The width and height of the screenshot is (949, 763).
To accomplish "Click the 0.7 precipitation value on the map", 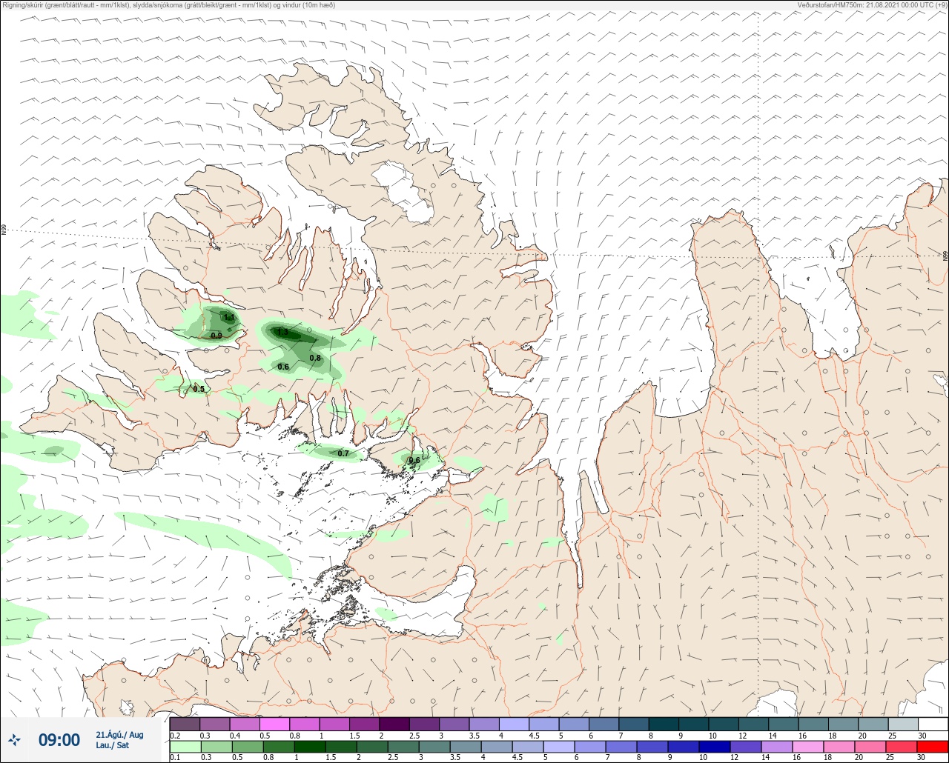I will (x=343, y=453).
